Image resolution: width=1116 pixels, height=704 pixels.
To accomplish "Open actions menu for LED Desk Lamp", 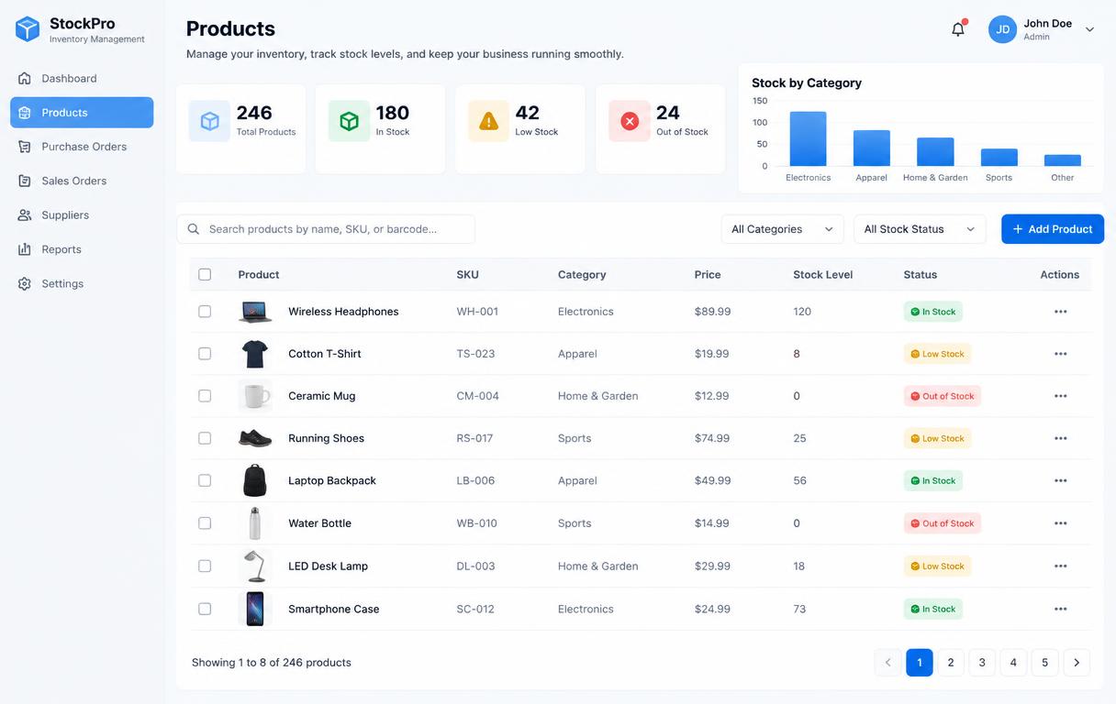I will tap(1060, 566).
